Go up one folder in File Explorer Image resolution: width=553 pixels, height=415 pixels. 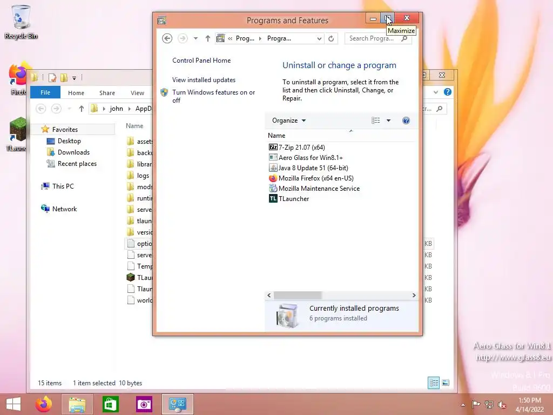click(x=82, y=109)
